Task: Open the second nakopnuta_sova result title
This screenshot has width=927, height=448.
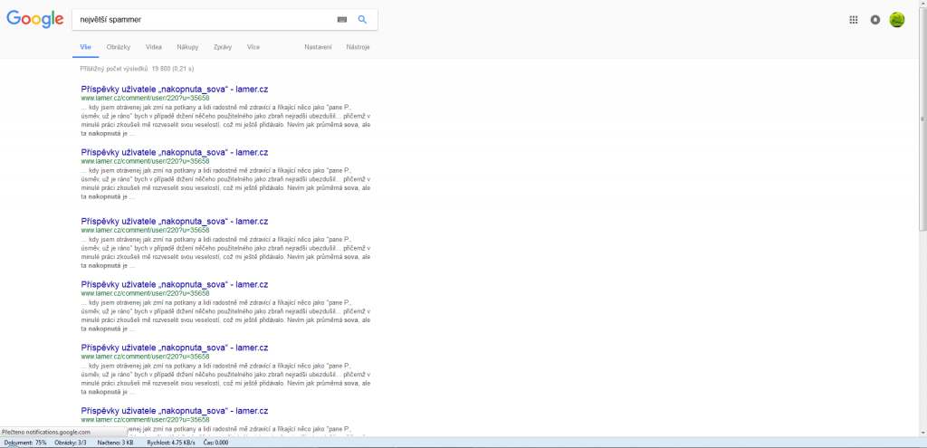Action: coord(175,152)
